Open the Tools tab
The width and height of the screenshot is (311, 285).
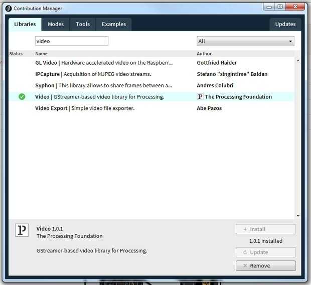click(x=83, y=24)
